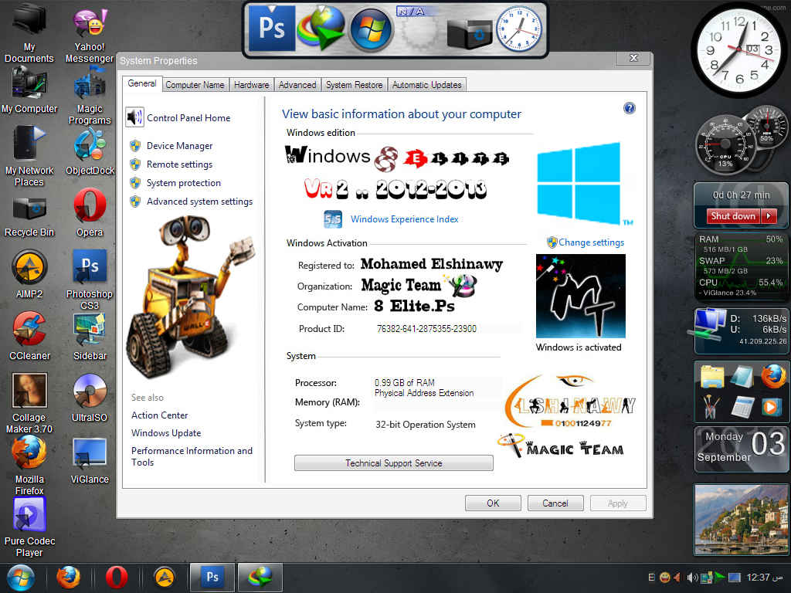Image resolution: width=791 pixels, height=593 pixels.
Task: Open the Yahoo Messenger smiley in the system tray
Action: coord(664,577)
